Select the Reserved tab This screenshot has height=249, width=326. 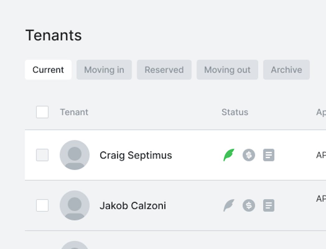[164, 70]
